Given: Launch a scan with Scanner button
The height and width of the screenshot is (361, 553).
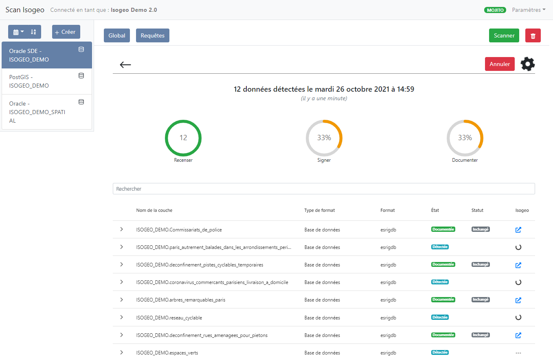Looking at the screenshot, I should pyautogui.click(x=504, y=35).
